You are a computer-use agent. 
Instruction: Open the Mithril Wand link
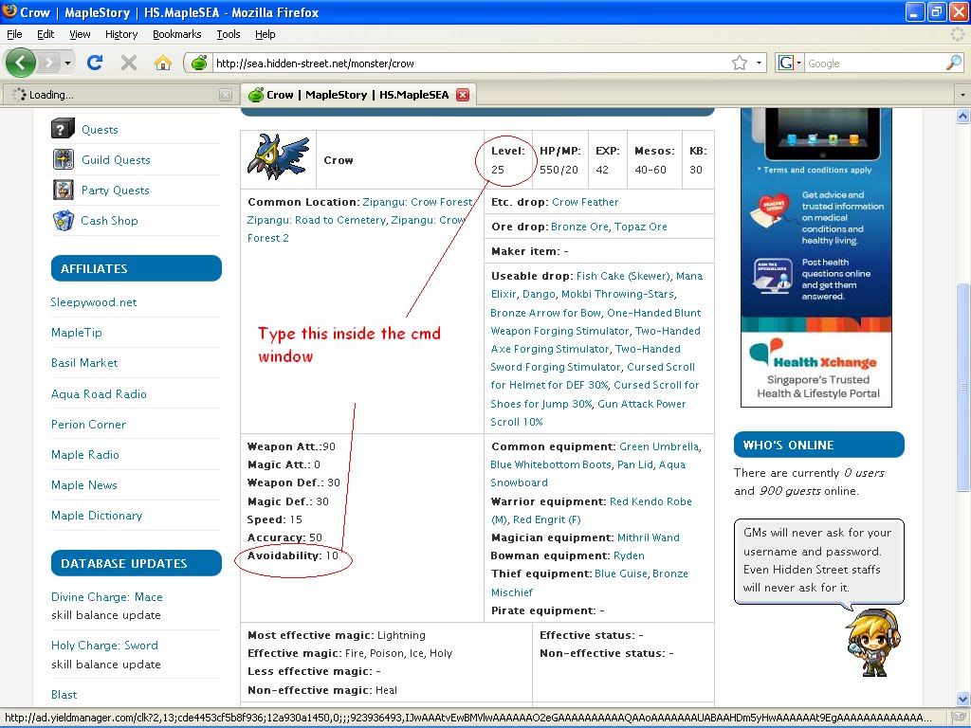(649, 537)
